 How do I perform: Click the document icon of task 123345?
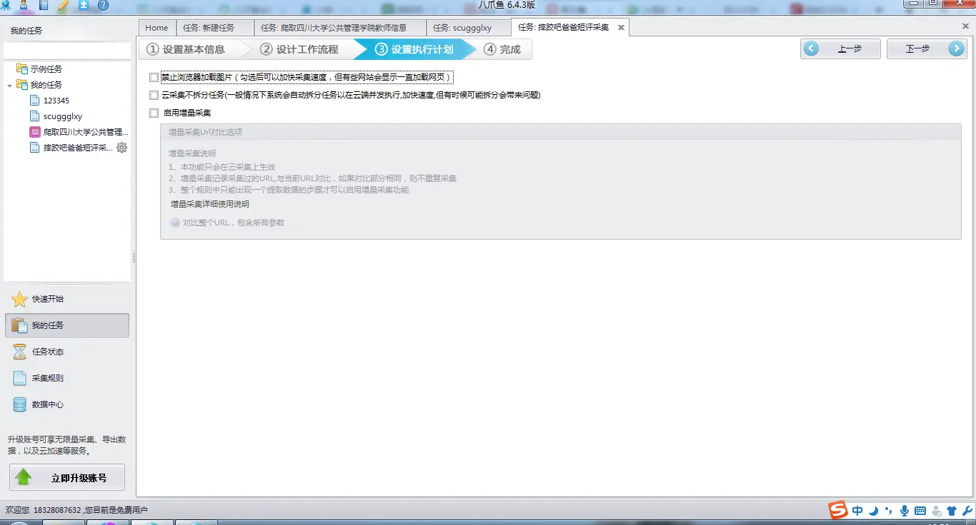(34, 101)
